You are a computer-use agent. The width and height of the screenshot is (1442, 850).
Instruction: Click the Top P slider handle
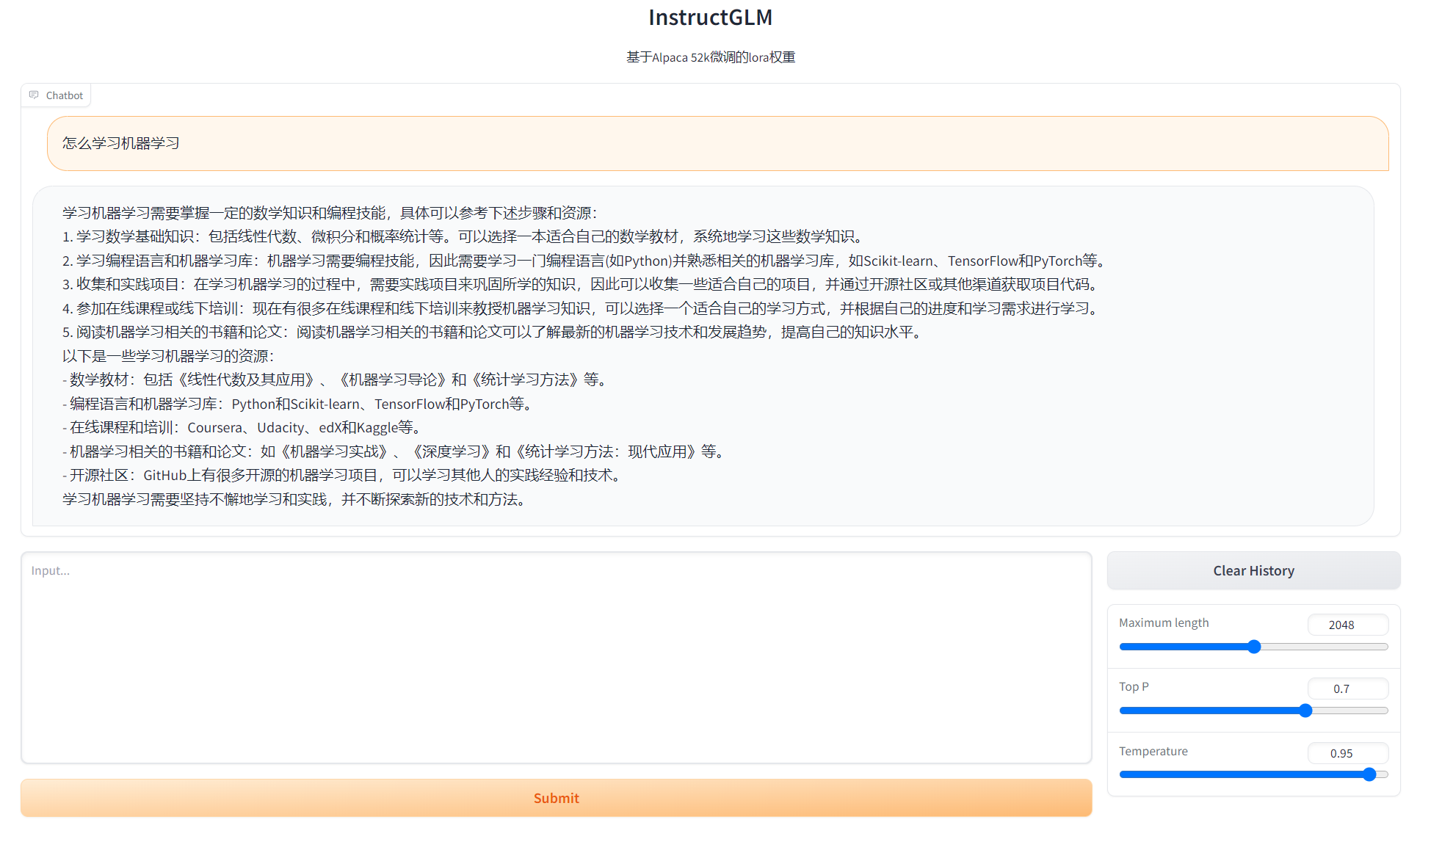coord(1305,711)
